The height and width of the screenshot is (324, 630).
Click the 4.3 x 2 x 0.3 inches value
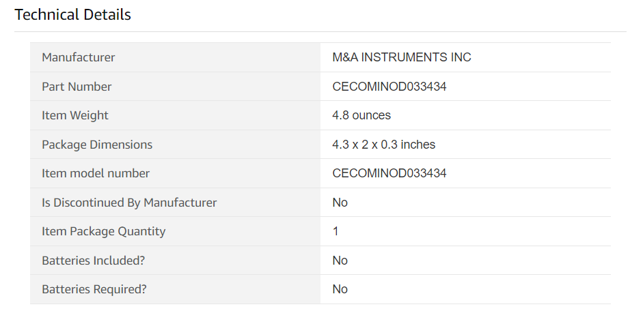pos(384,145)
